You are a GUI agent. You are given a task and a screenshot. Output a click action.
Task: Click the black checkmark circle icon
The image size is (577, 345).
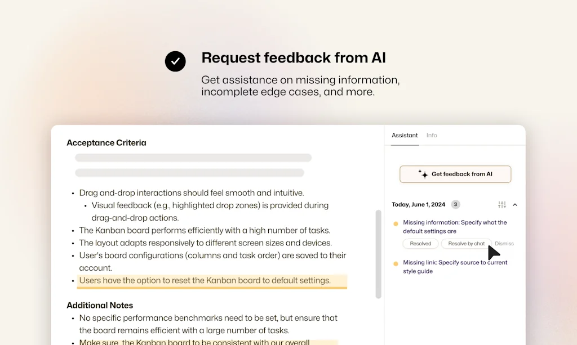(x=175, y=61)
